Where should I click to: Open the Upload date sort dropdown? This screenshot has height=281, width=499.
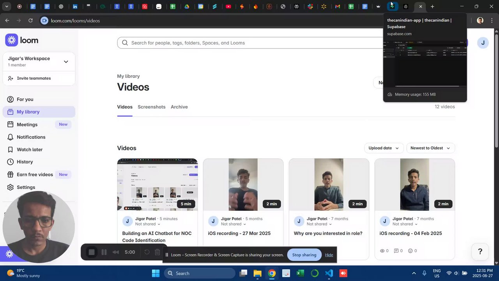(384, 148)
